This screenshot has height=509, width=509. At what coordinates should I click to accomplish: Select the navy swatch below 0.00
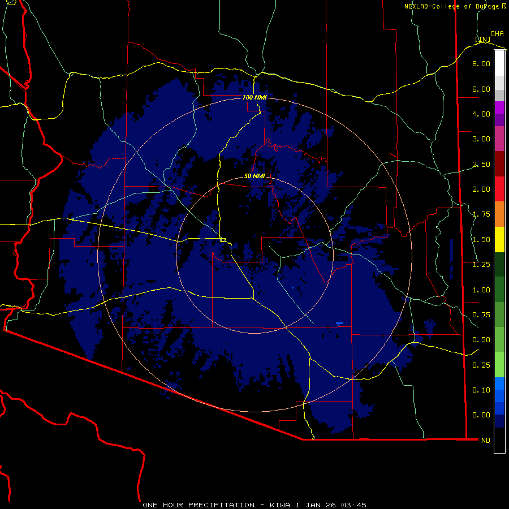(499, 421)
